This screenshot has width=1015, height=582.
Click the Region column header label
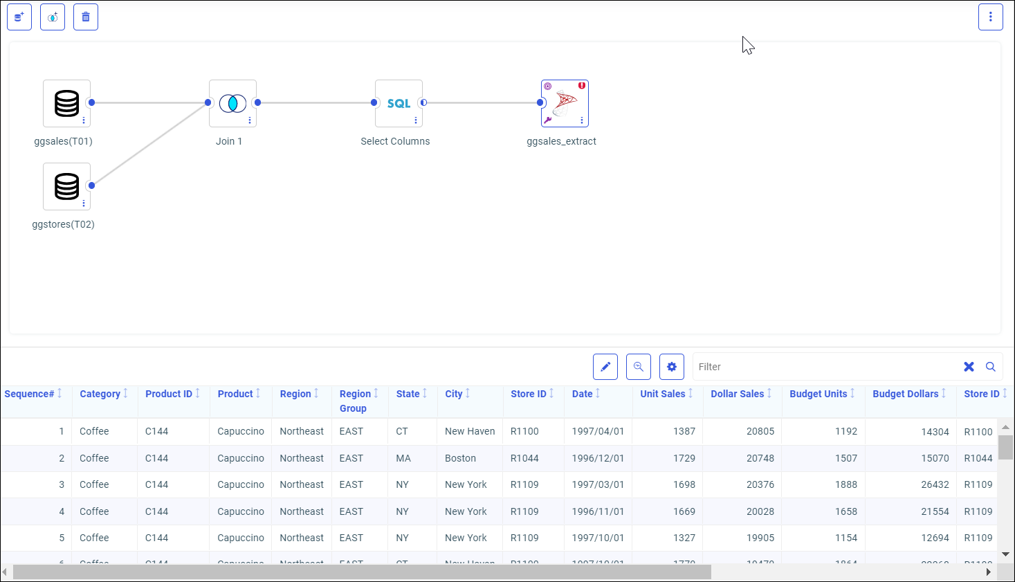point(295,394)
